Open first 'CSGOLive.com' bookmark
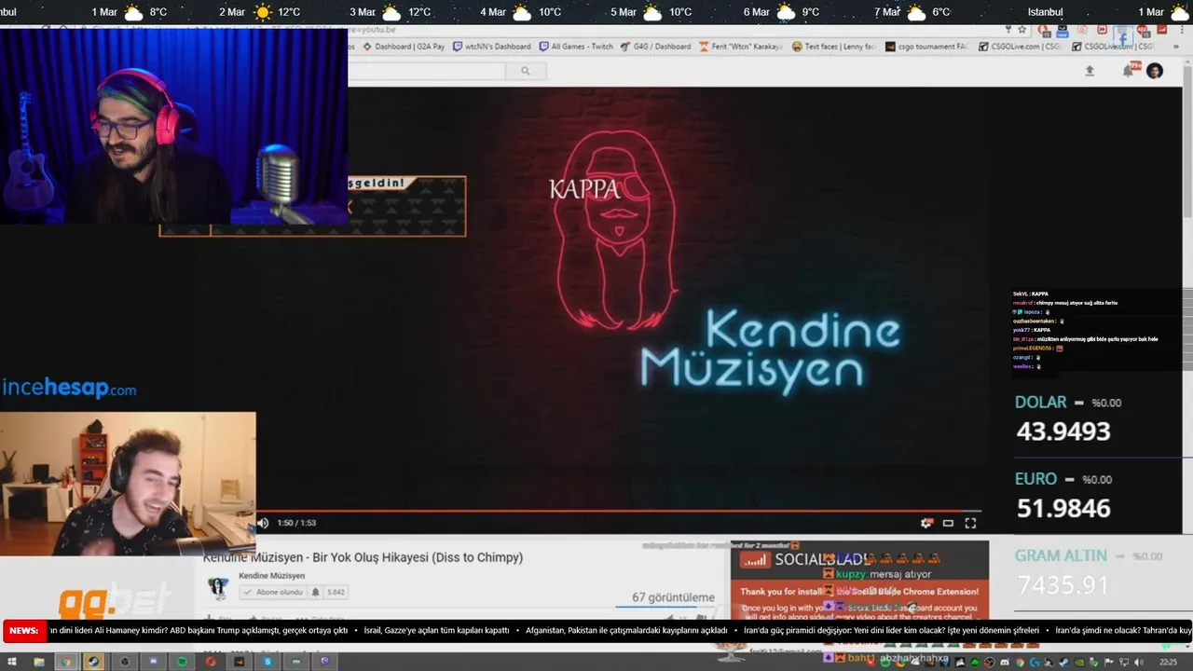The height and width of the screenshot is (671, 1193). point(1022,47)
